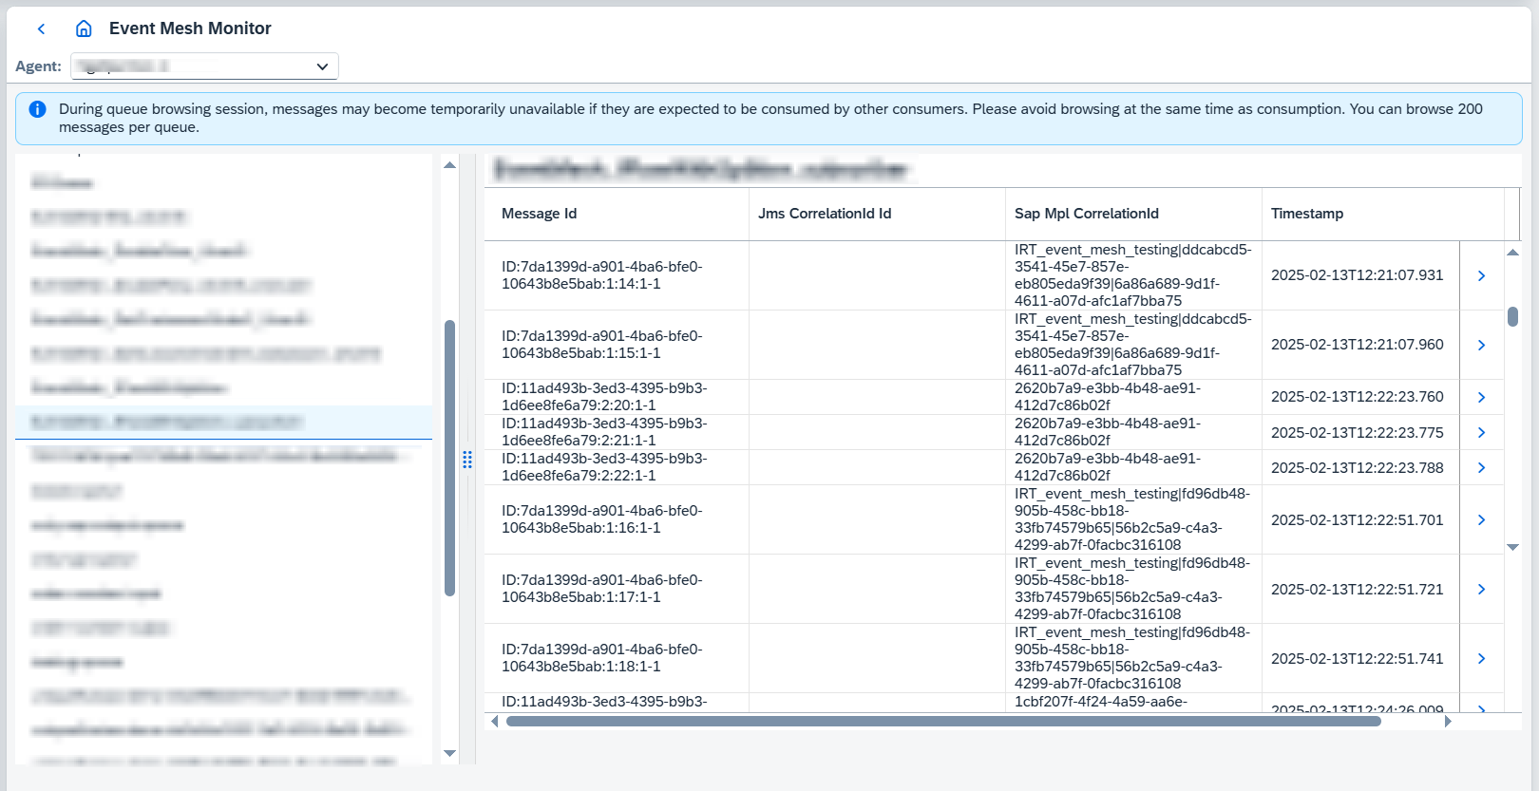Open details for message timestamped 12:22:51.701
Screen dimensions: 1539x791
1481,519
